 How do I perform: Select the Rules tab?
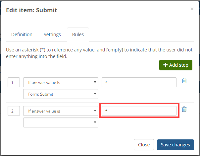pyautogui.click(x=78, y=35)
